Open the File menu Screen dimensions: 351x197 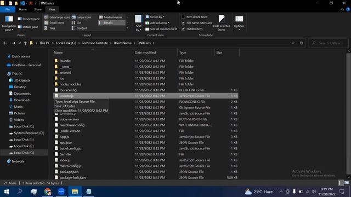(x=8, y=9)
